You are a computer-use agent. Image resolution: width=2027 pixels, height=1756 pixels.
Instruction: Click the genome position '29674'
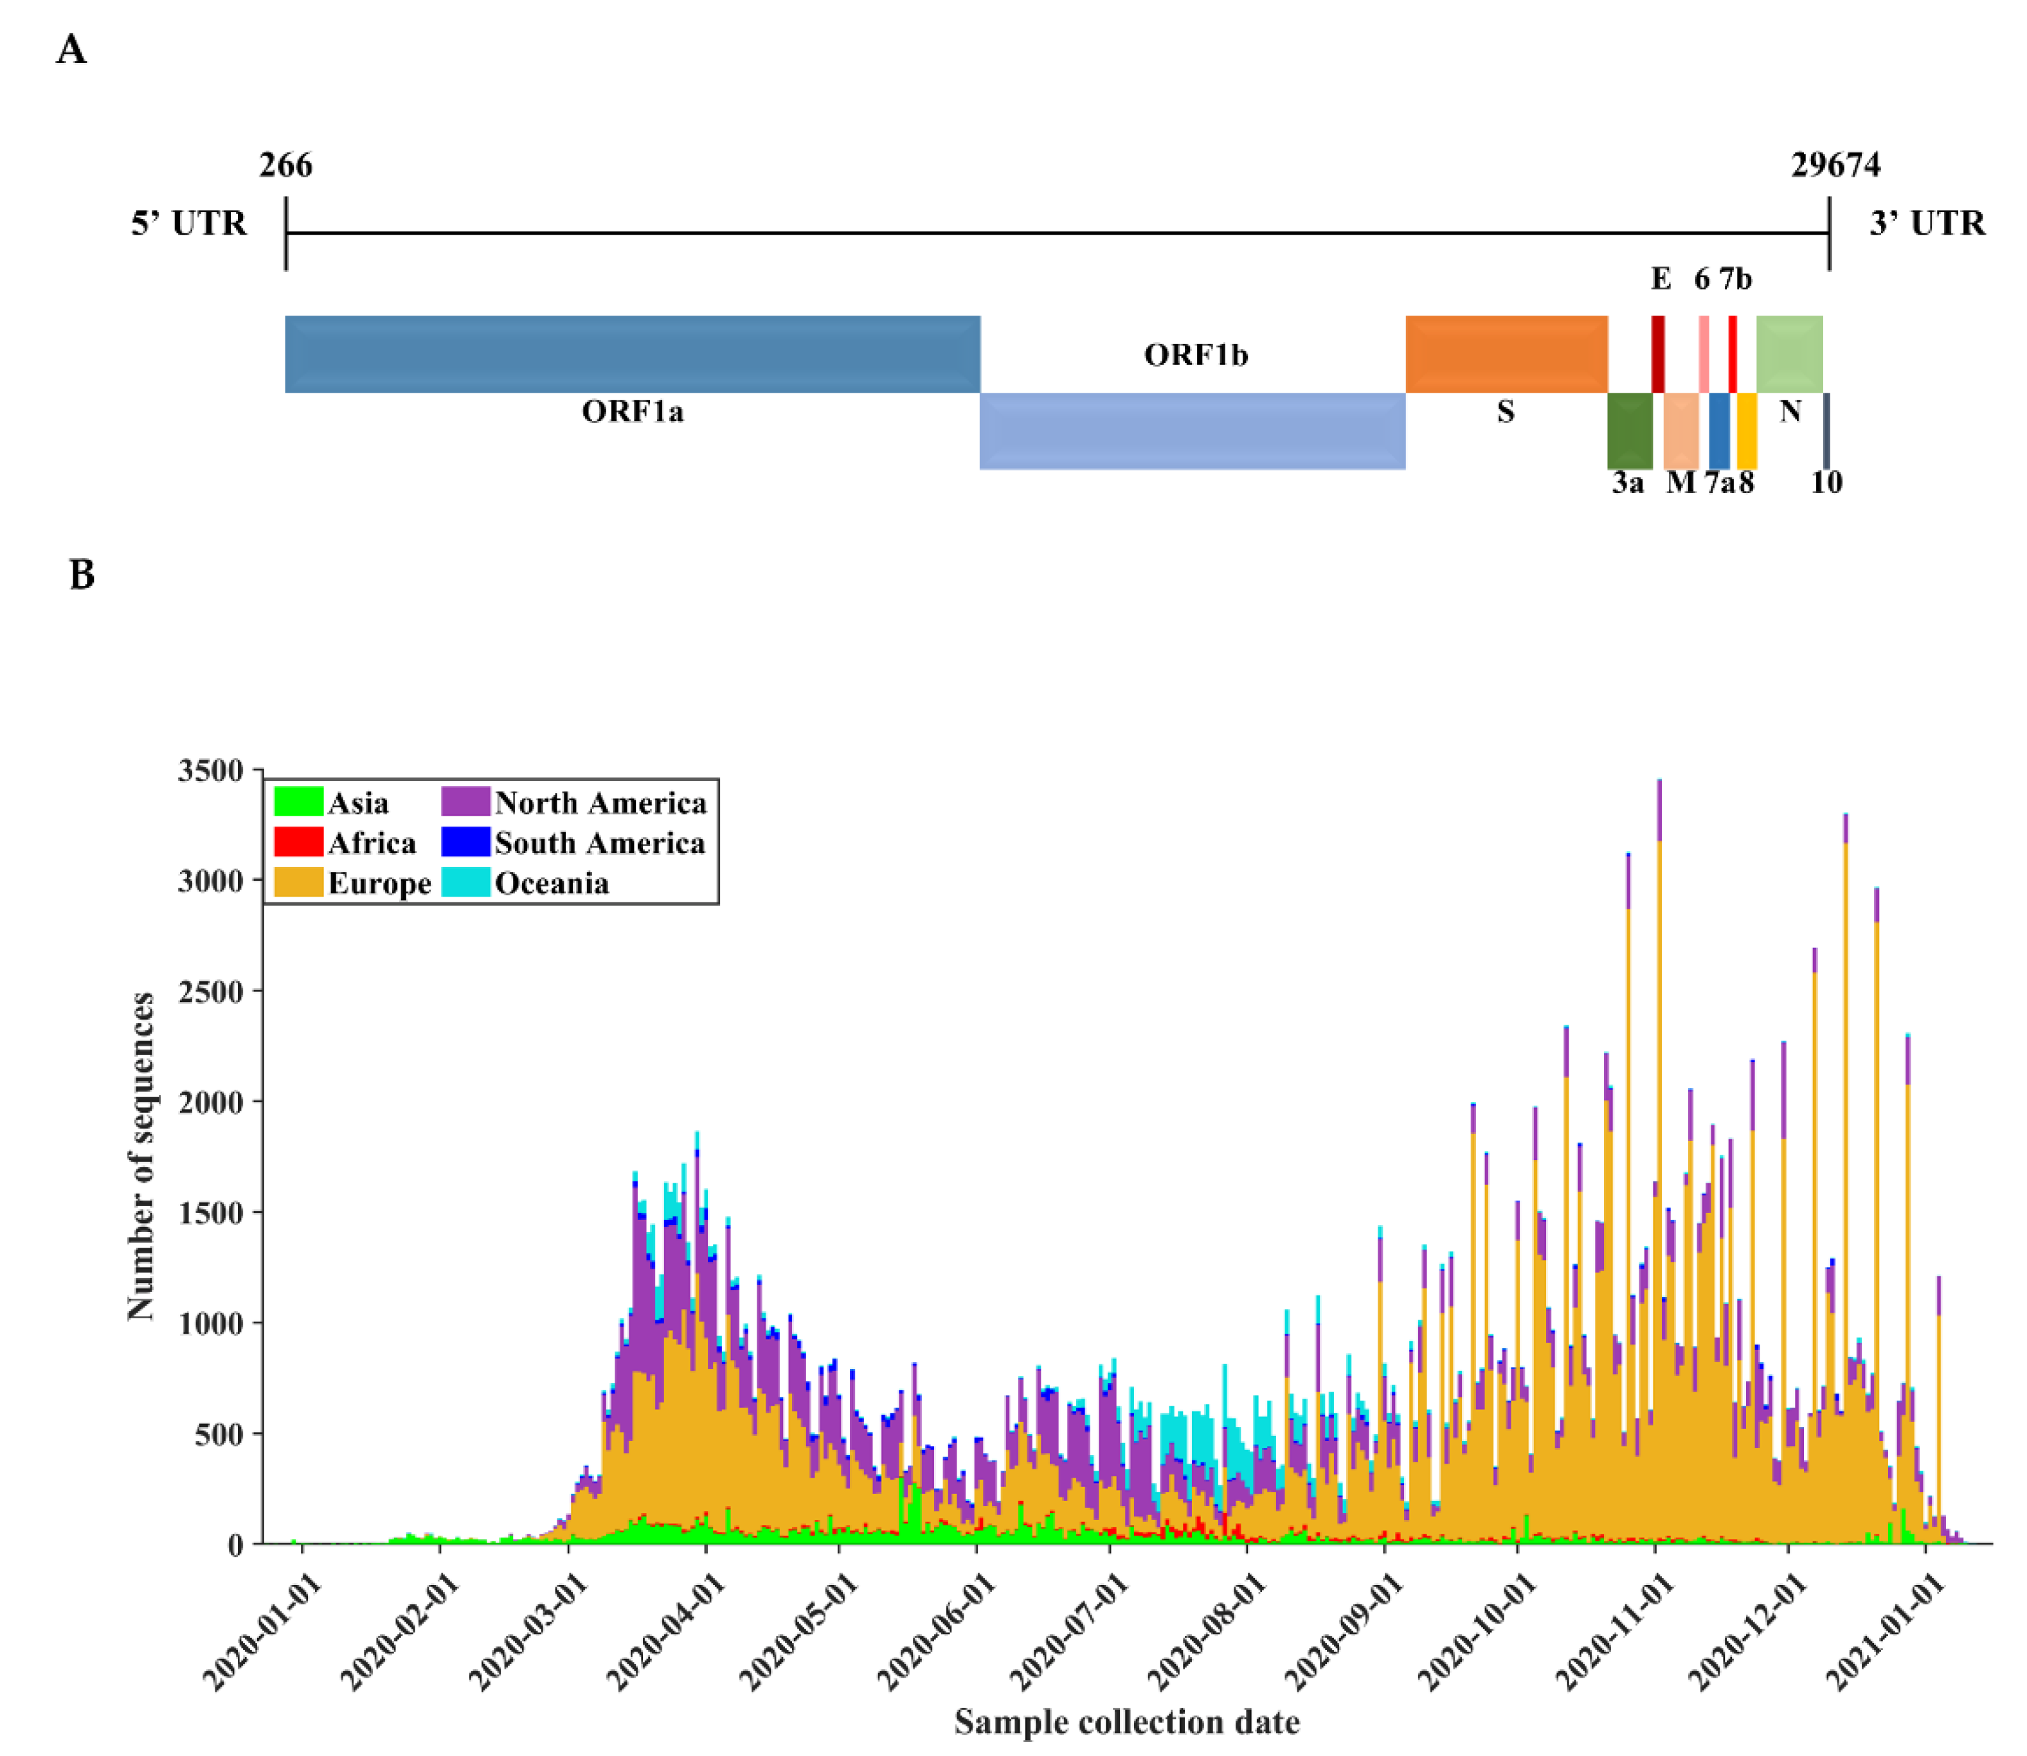coord(1836,165)
